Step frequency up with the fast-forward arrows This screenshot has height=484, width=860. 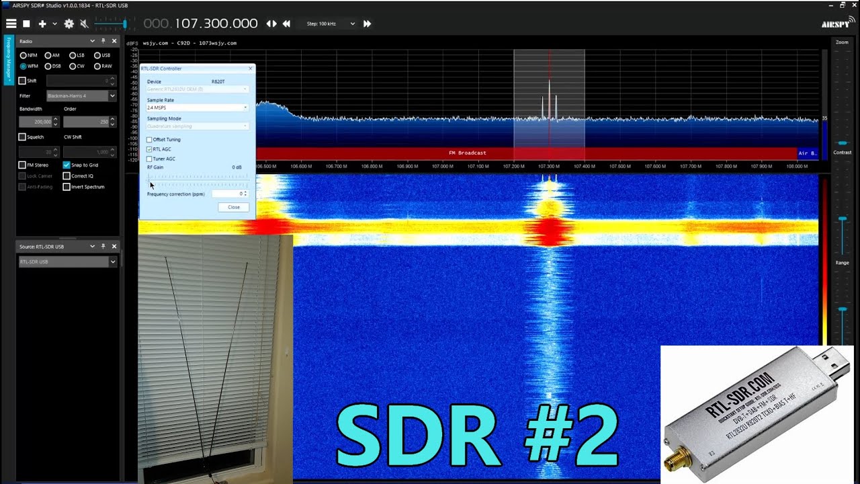coord(367,24)
